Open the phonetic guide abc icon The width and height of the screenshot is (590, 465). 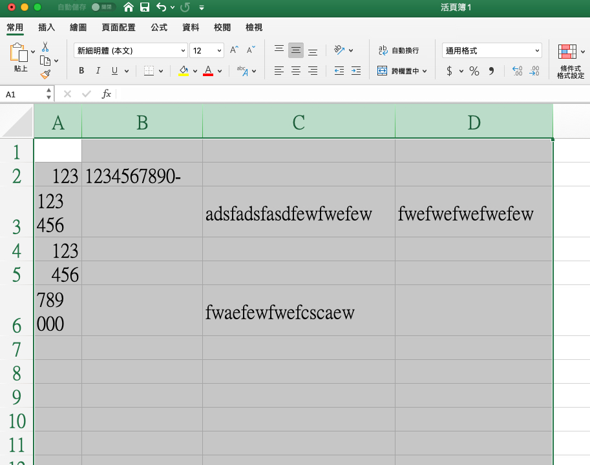coord(242,70)
